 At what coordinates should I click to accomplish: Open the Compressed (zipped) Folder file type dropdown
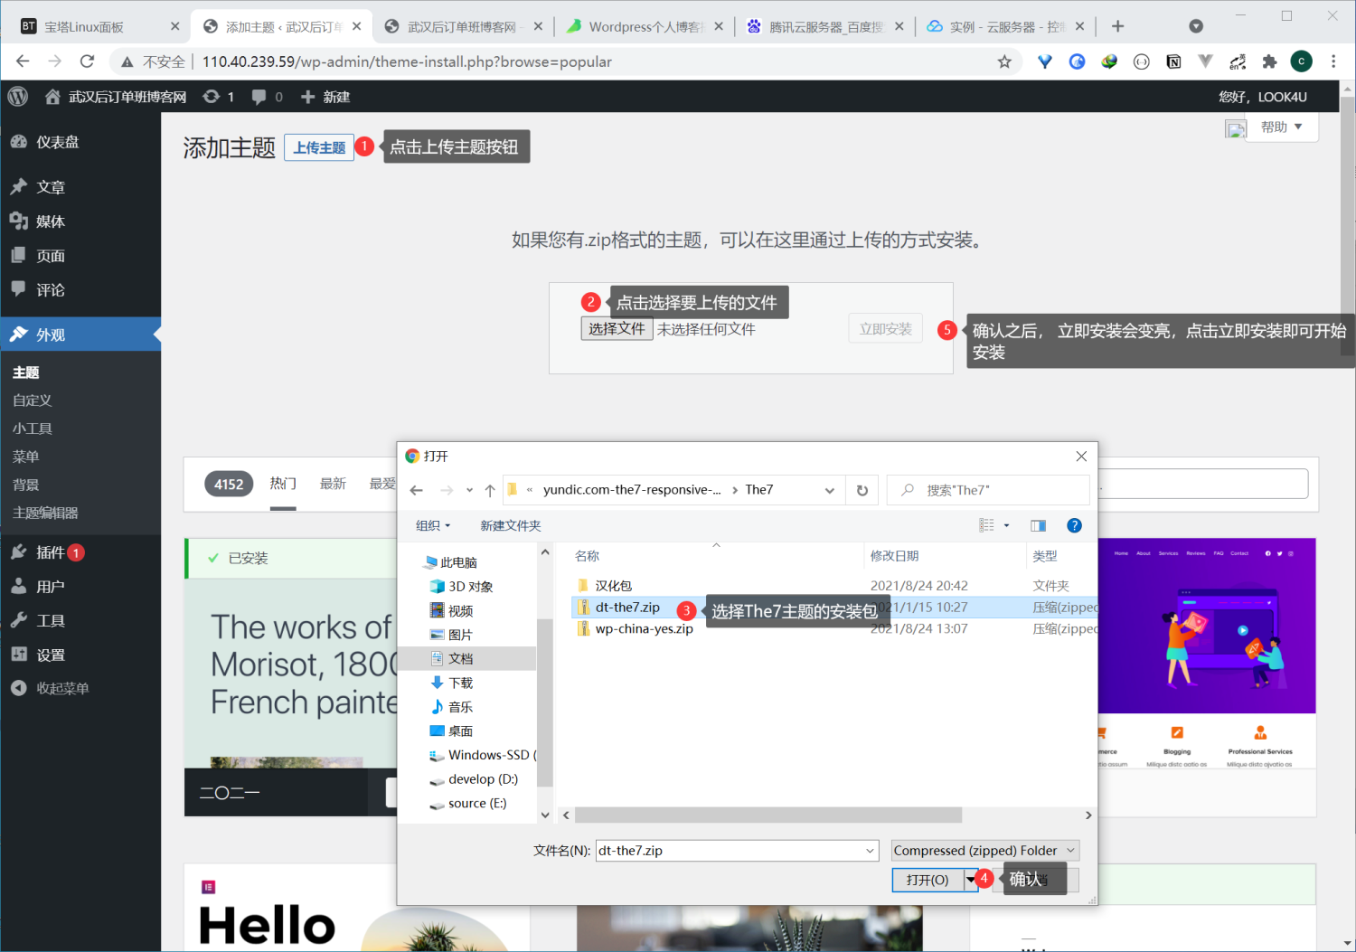[x=984, y=850]
